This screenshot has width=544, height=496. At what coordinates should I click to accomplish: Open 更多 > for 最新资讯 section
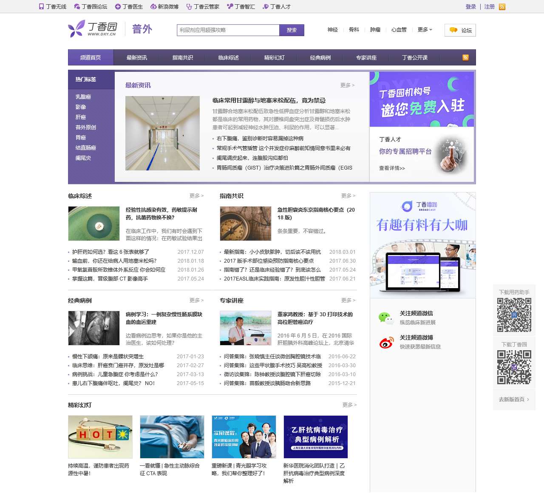[x=347, y=85]
